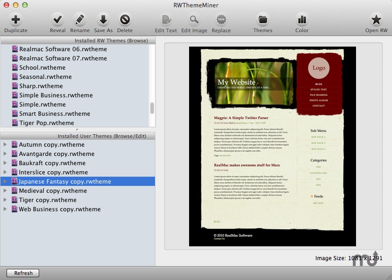Collapse the Web Business copy entry
This screenshot has height=280, width=392.
point(5,209)
